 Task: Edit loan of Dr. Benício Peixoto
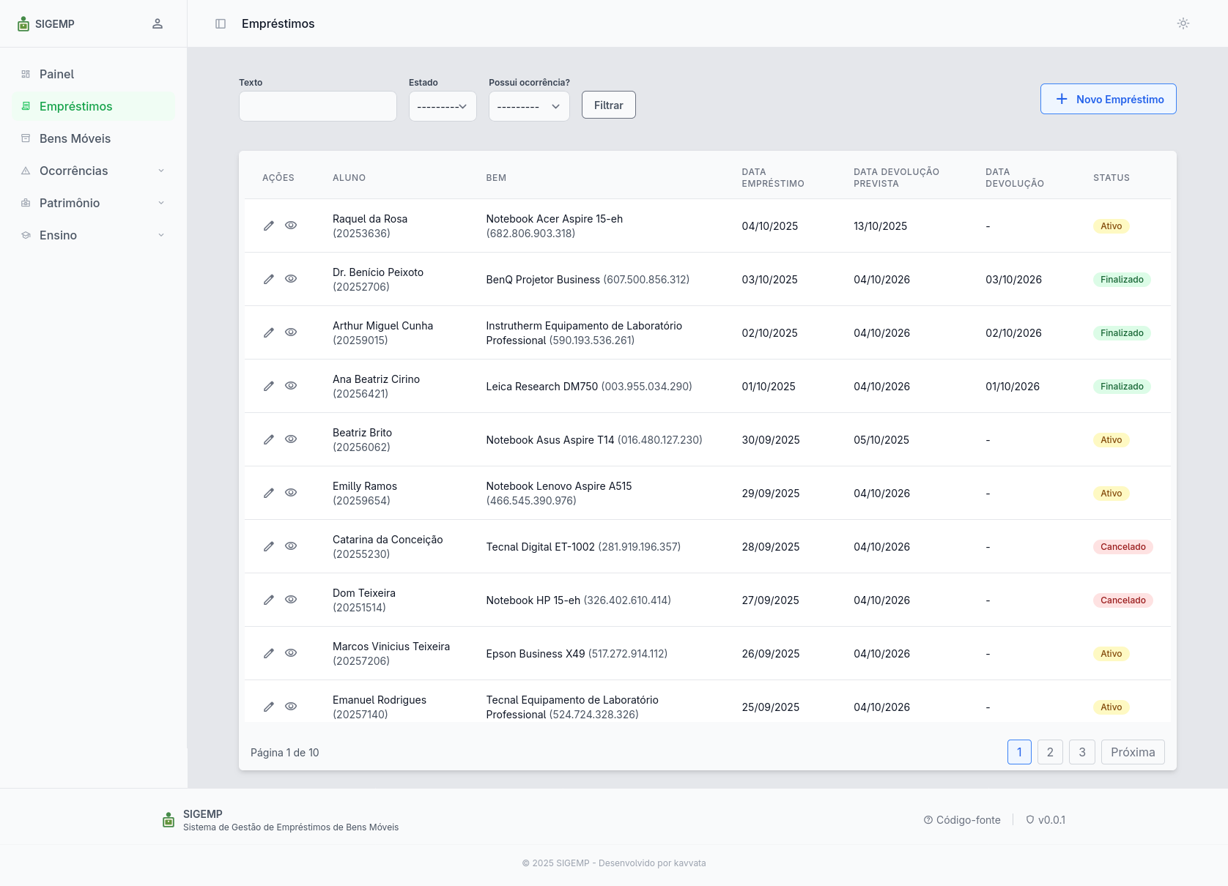[269, 279]
